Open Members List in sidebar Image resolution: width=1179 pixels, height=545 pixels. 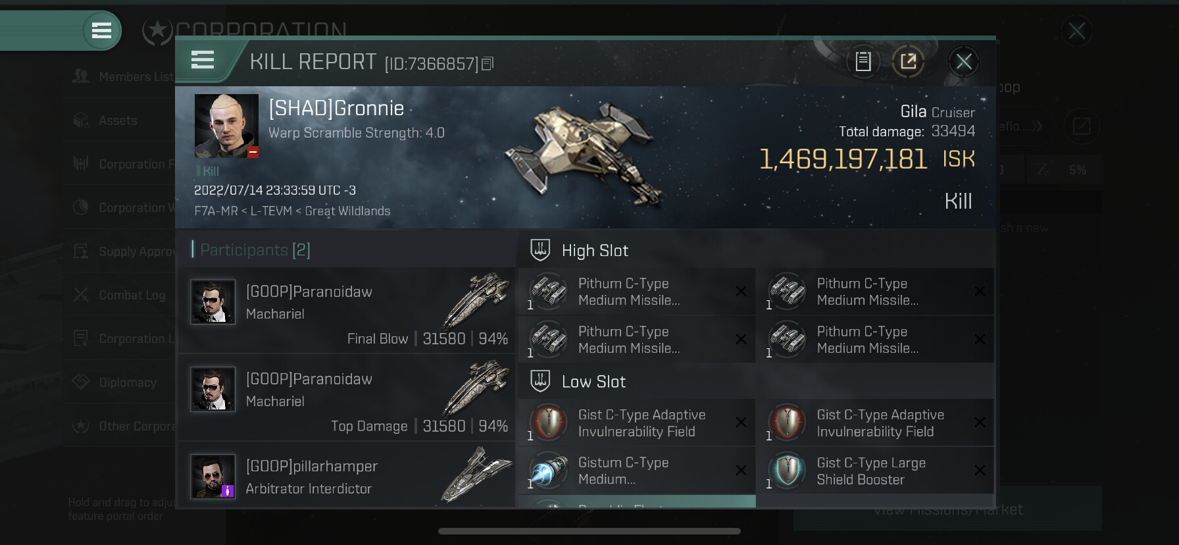pos(136,77)
